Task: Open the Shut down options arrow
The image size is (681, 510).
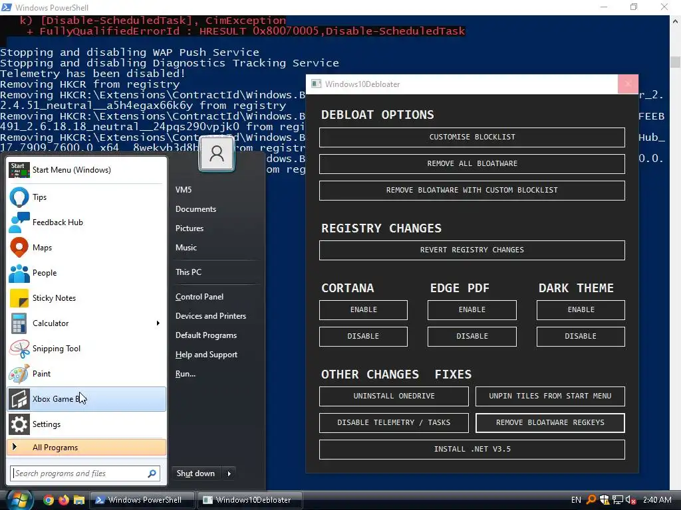Action: [229, 473]
